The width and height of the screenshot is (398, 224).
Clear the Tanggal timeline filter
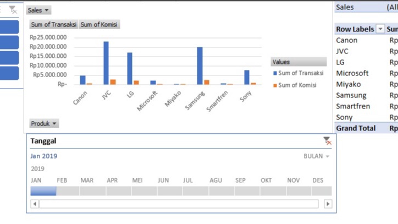pos(328,141)
